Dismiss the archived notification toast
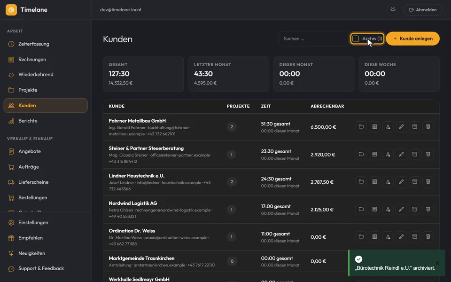 coord(437,263)
